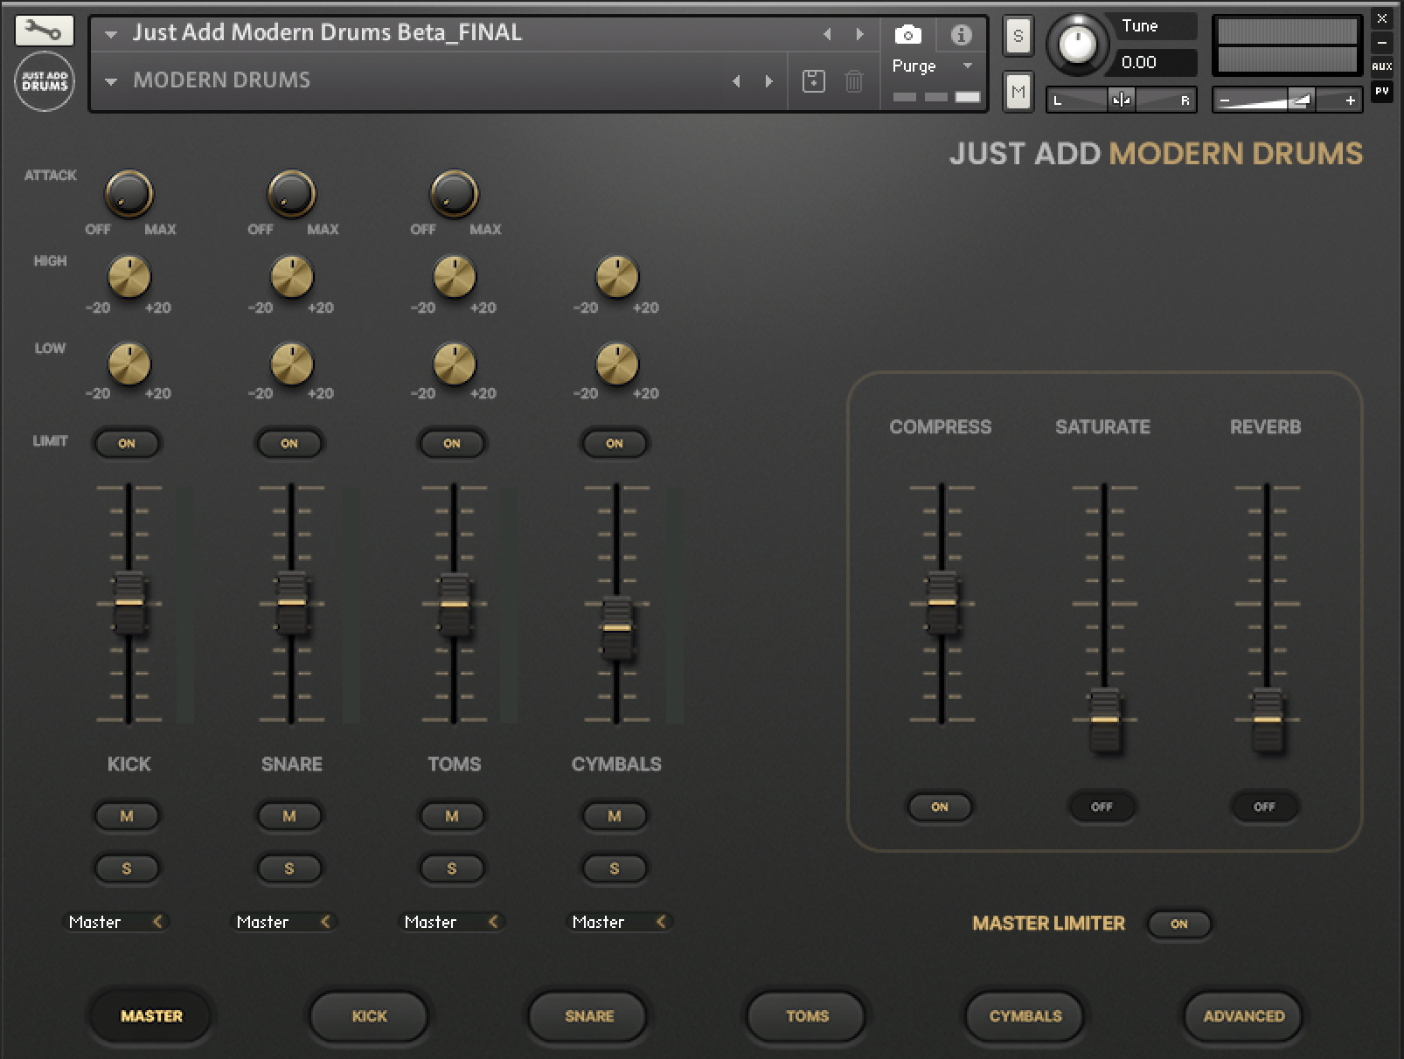Delete the snapshot with the trash icon
Image resolution: width=1404 pixels, height=1059 pixels.
pos(854,81)
